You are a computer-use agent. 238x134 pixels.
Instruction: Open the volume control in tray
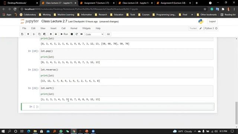pyautogui.click(x=216, y=131)
